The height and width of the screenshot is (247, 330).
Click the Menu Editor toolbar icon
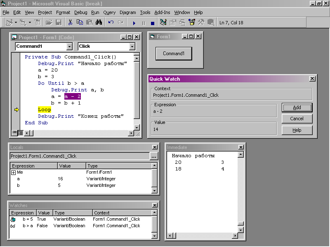click(x=38, y=22)
